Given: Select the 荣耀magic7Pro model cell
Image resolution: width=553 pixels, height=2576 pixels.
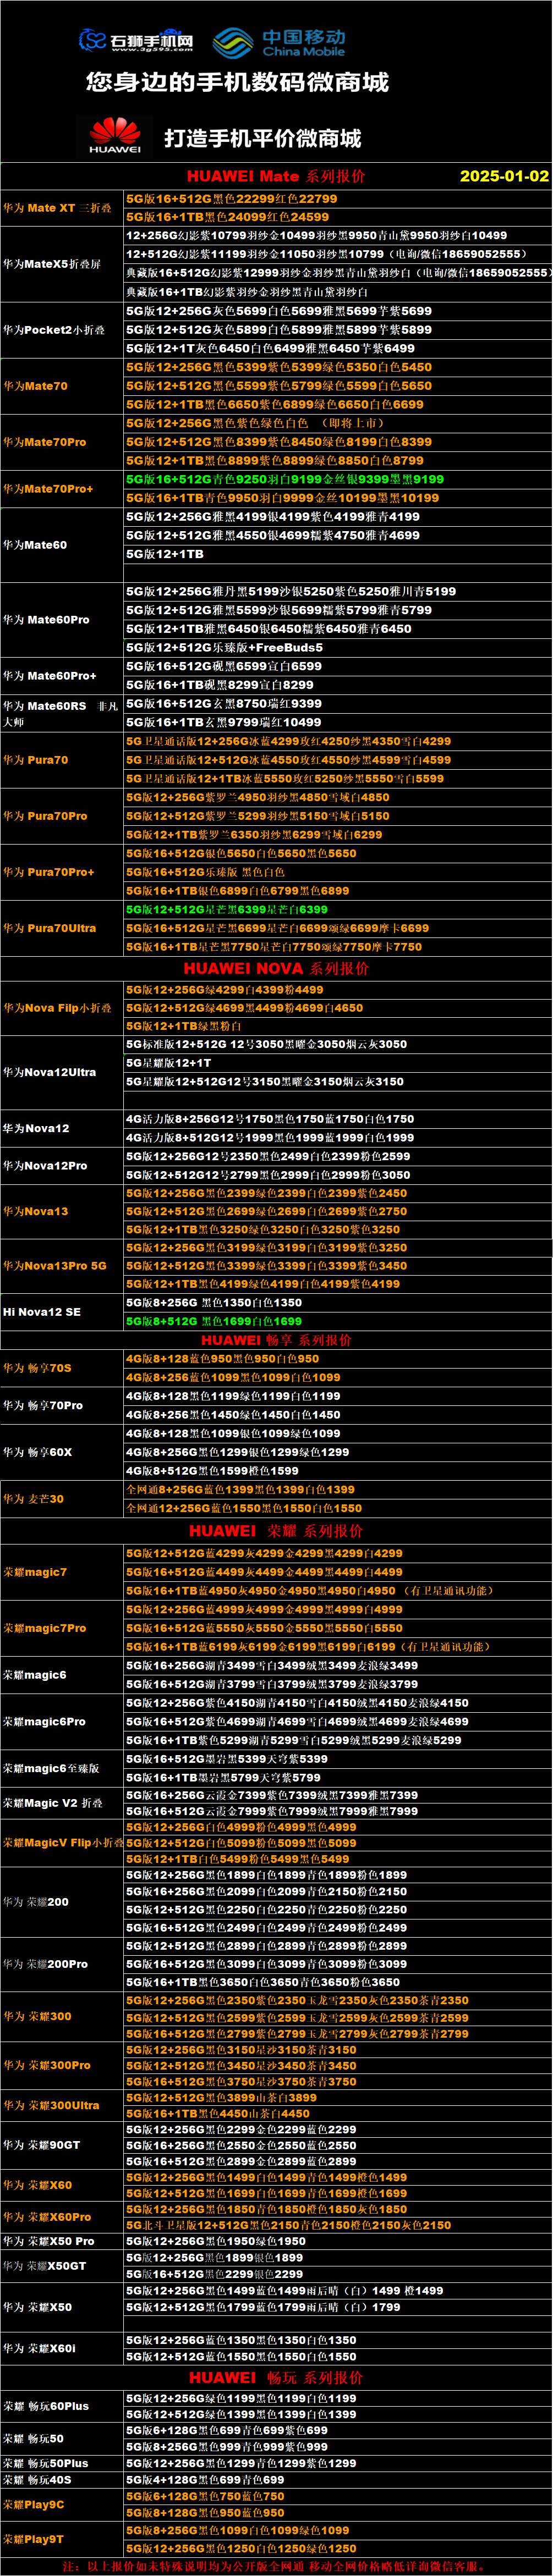Looking at the screenshot, I should tap(62, 1628).
